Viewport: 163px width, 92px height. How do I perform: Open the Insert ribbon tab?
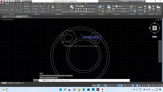pos(13,4)
